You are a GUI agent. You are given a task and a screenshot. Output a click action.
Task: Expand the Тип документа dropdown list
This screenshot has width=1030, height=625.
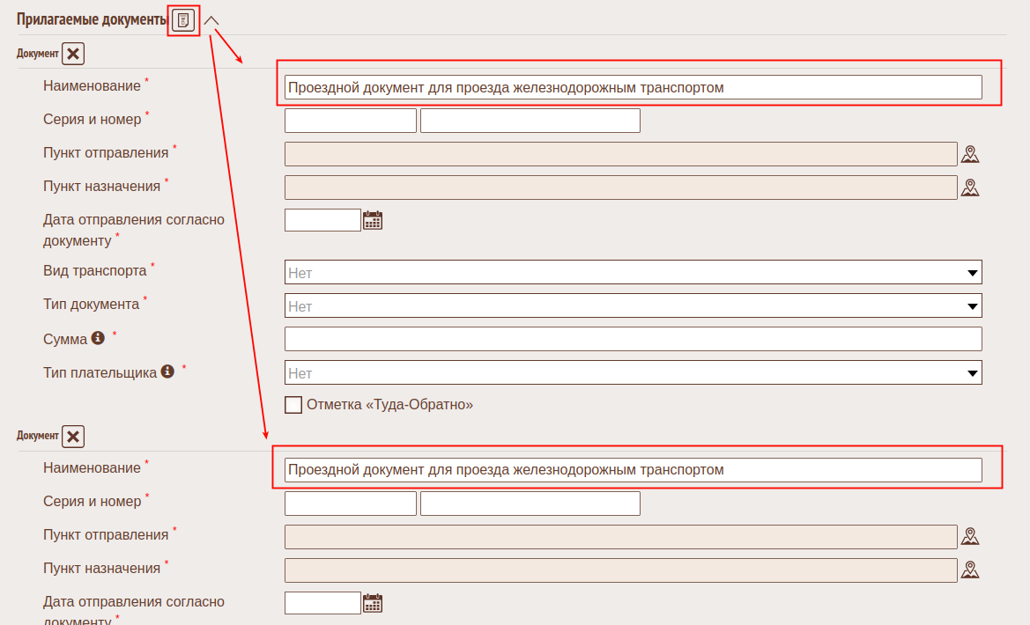[633, 305]
